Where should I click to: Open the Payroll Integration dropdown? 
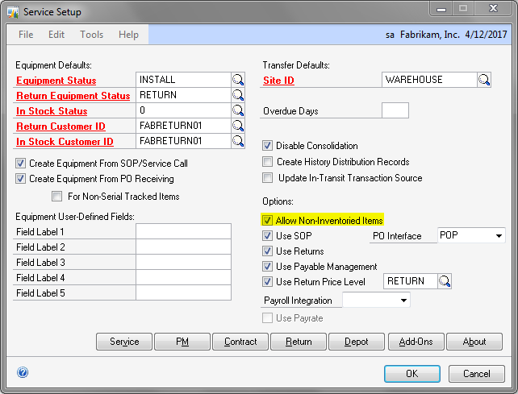pyautogui.click(x=403, y=300)
